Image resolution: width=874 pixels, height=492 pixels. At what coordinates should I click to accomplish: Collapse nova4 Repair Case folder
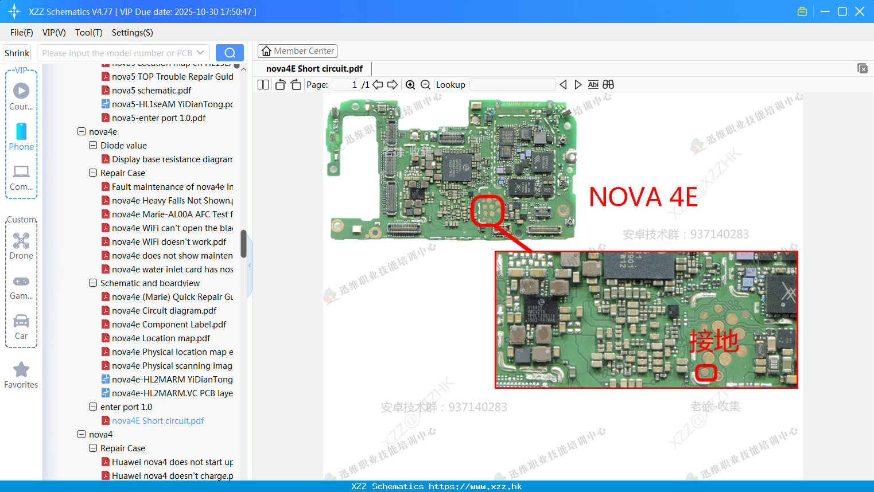coord(93,448)
